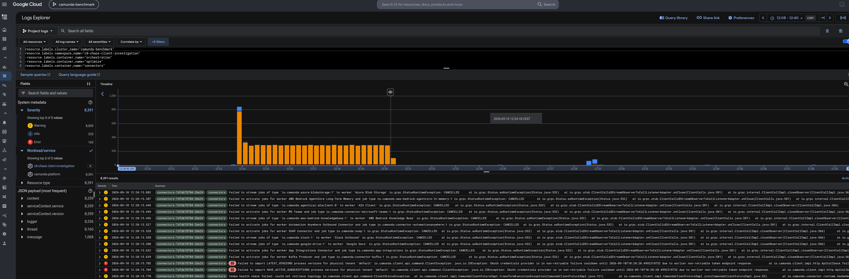Open the person icon at sidebar bottom

[5, 243]
